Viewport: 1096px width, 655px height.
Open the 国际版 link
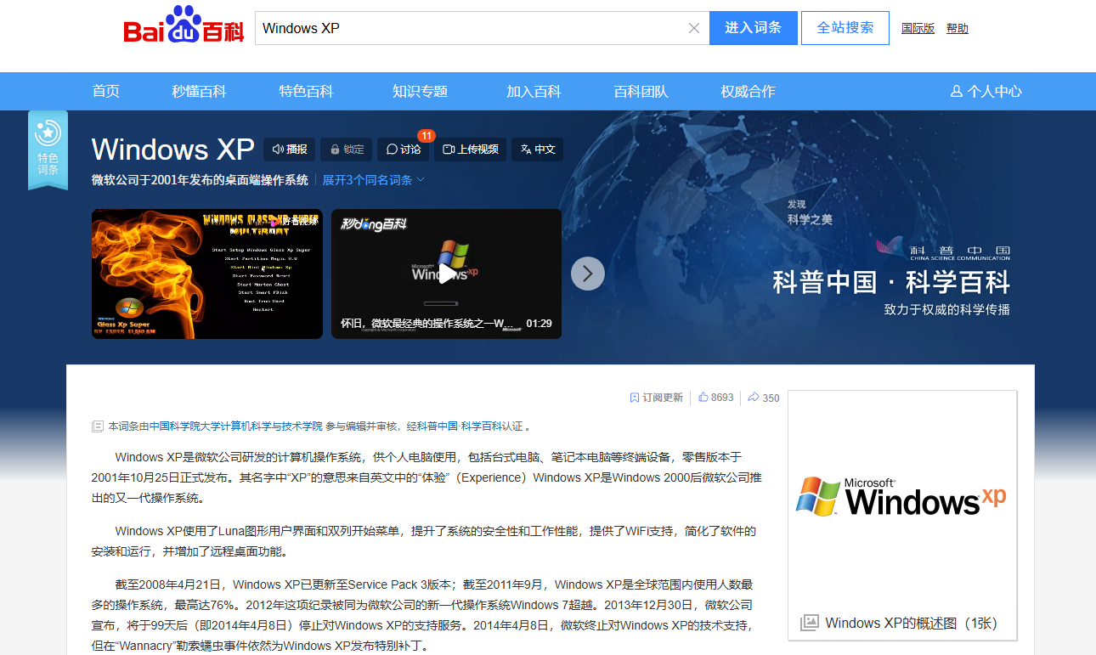coord(918,28)
